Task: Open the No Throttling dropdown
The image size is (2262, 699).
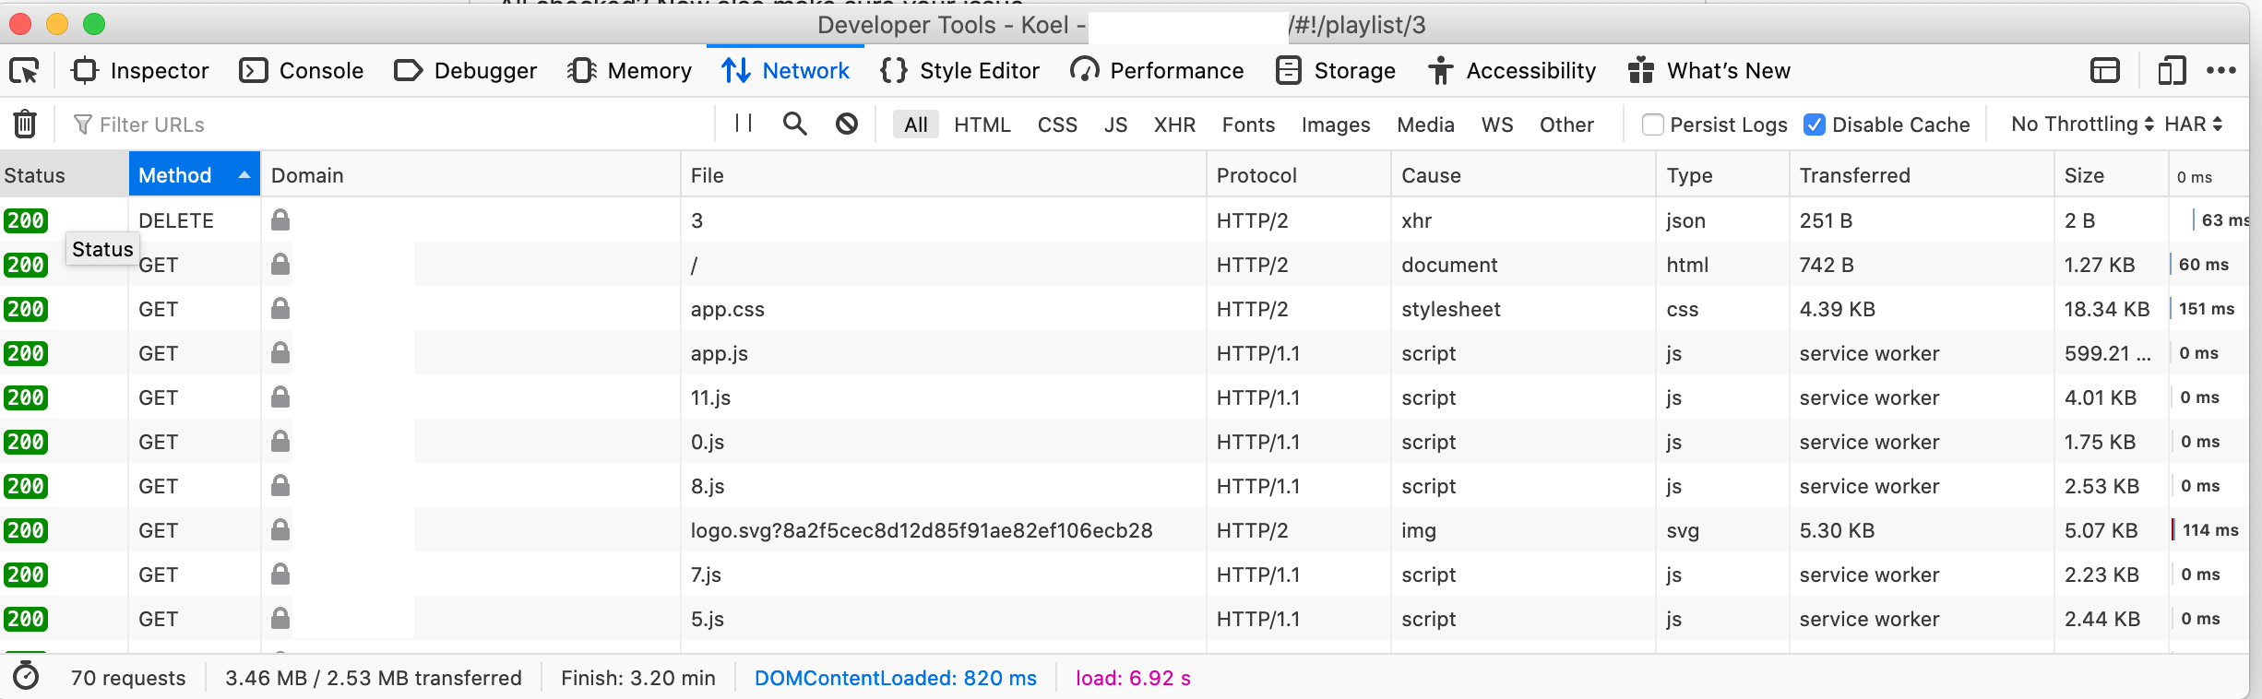Action: coord(2082,124)
